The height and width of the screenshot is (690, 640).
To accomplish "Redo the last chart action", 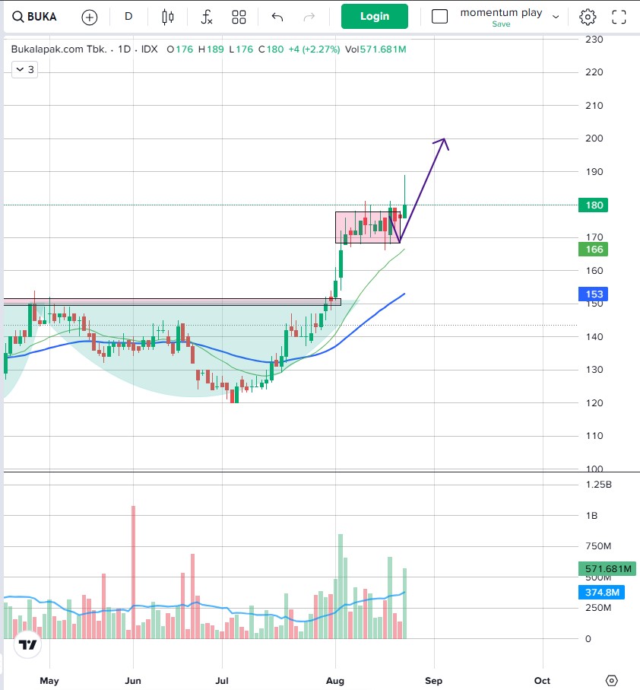I will [x=309, y=17].
